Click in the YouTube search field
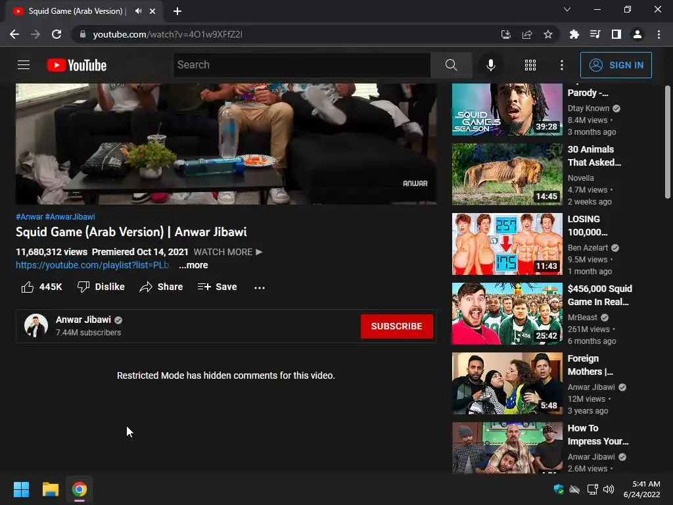The image size is (673, 505). click(x=302, y=65)
